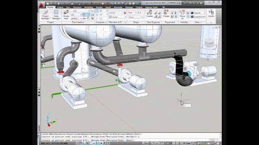The width and height of the screenshot is (259, 145).
Task: Switch to the Output ribbon tab
Action: pyautogui.click(x=139, y=7)
